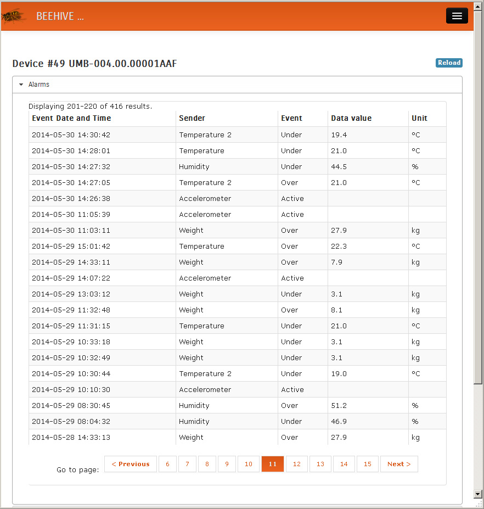
Task: Click the BEEHIVE brand title
Action: (x=60, y=16)
